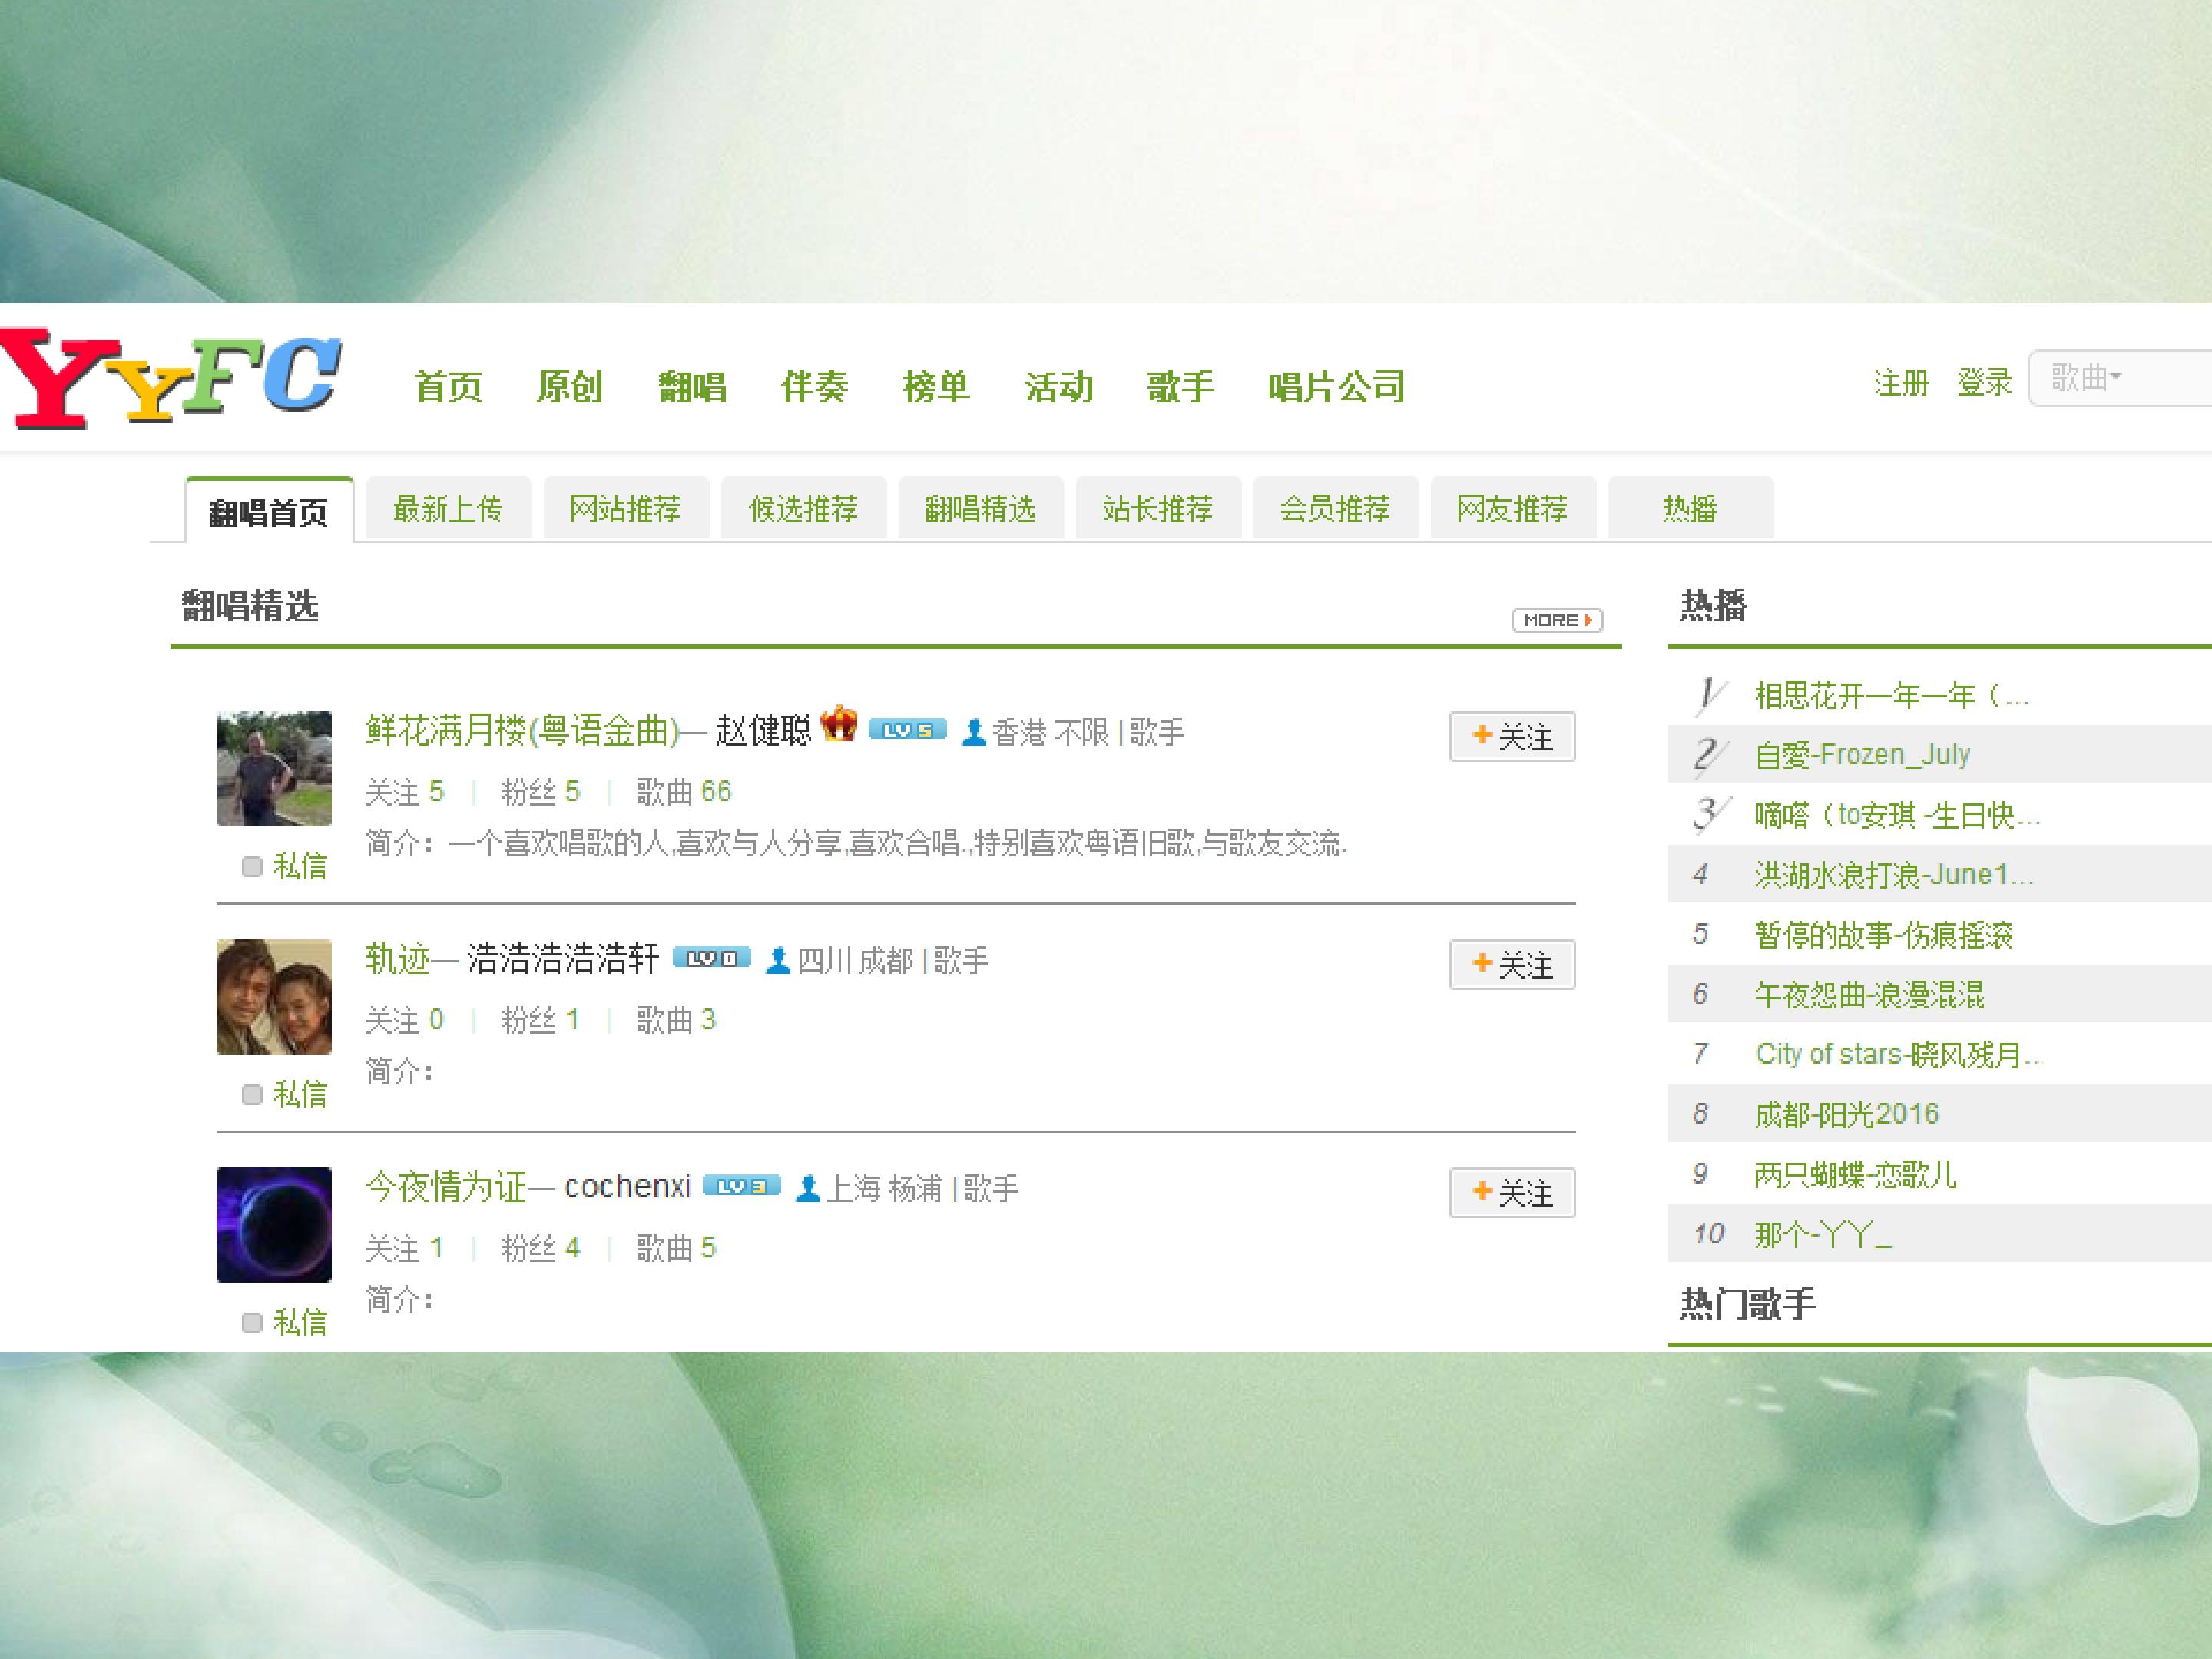This screenshot has width=2212, height=1659.
Task: Open 赵健聪's profile via name
Action: tap(763, 731)
